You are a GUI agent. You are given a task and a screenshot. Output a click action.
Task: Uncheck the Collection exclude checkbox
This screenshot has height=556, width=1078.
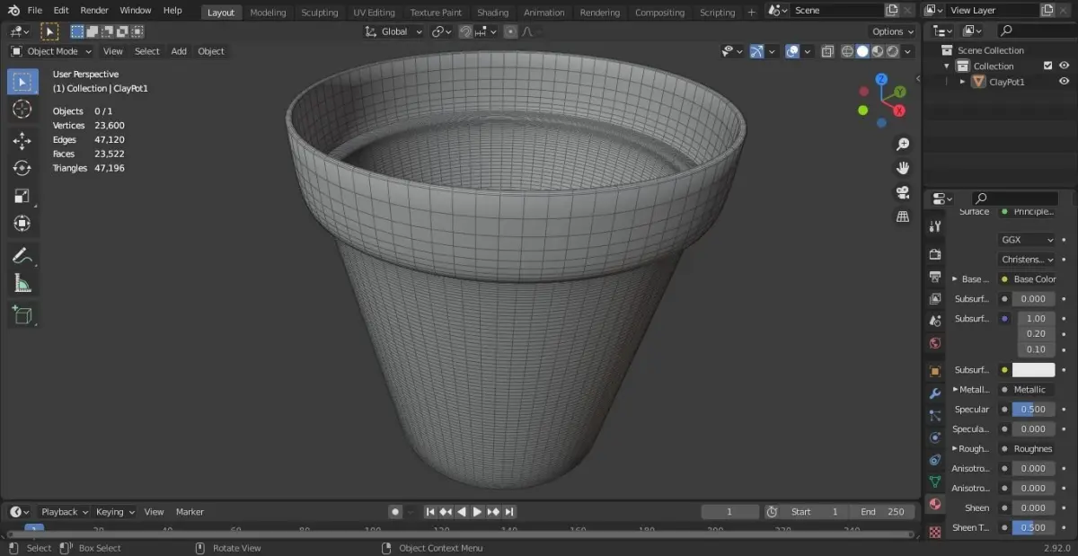pyautogui.click(x=1047, y=66)
